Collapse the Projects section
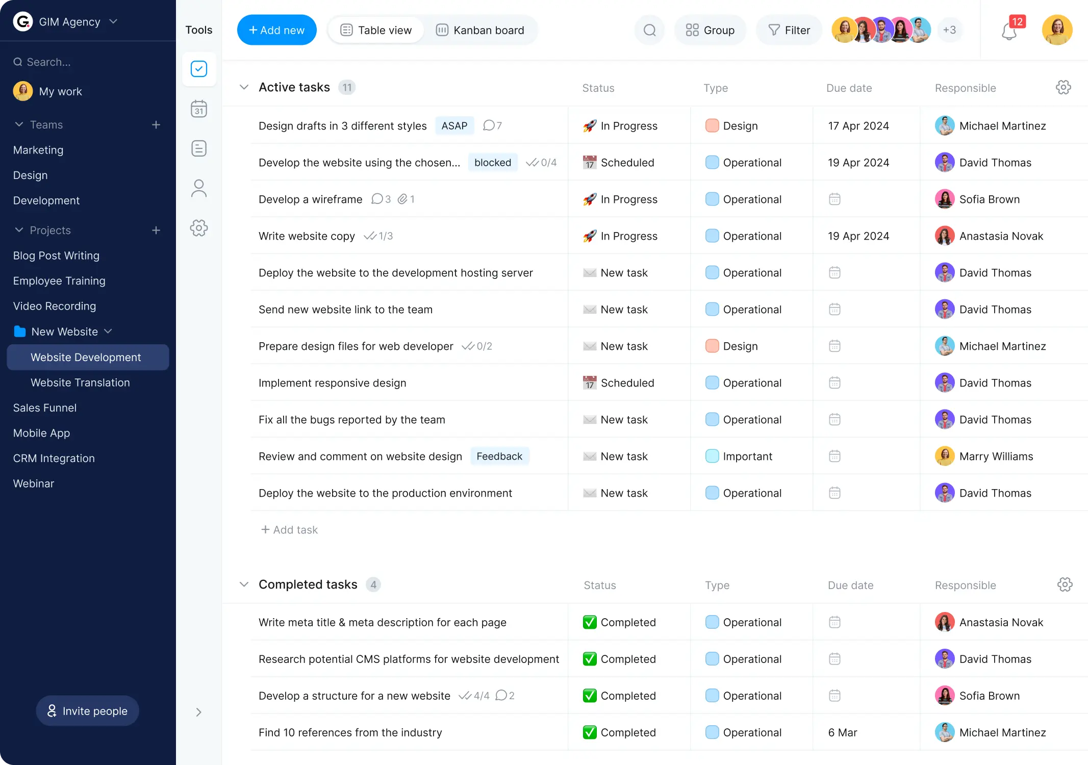Screen dimensions: 1088x765 tap(19, 230)
